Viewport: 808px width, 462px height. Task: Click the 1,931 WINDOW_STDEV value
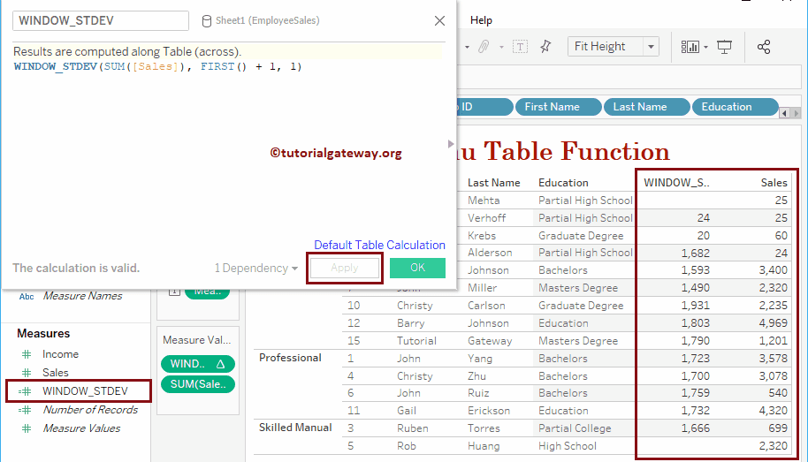(x=695, y=306)
